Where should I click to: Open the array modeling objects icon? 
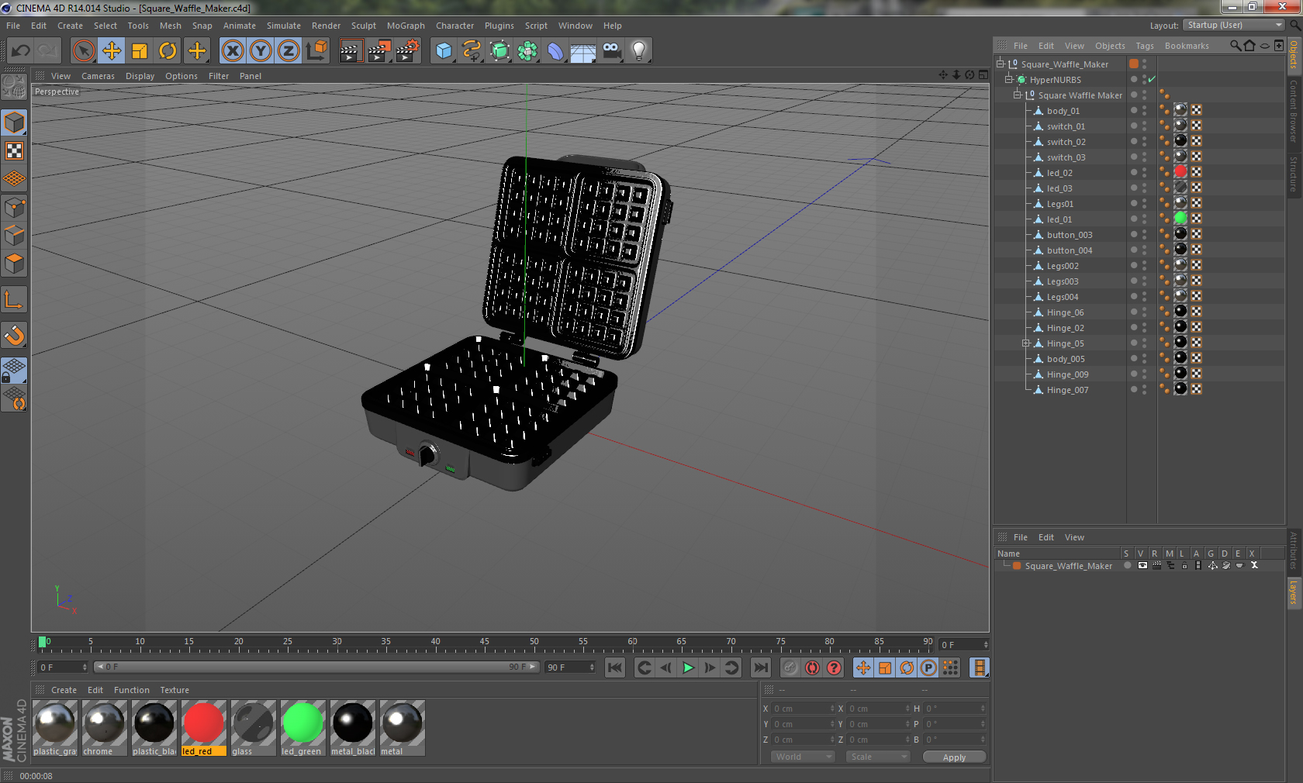[527, 51]
